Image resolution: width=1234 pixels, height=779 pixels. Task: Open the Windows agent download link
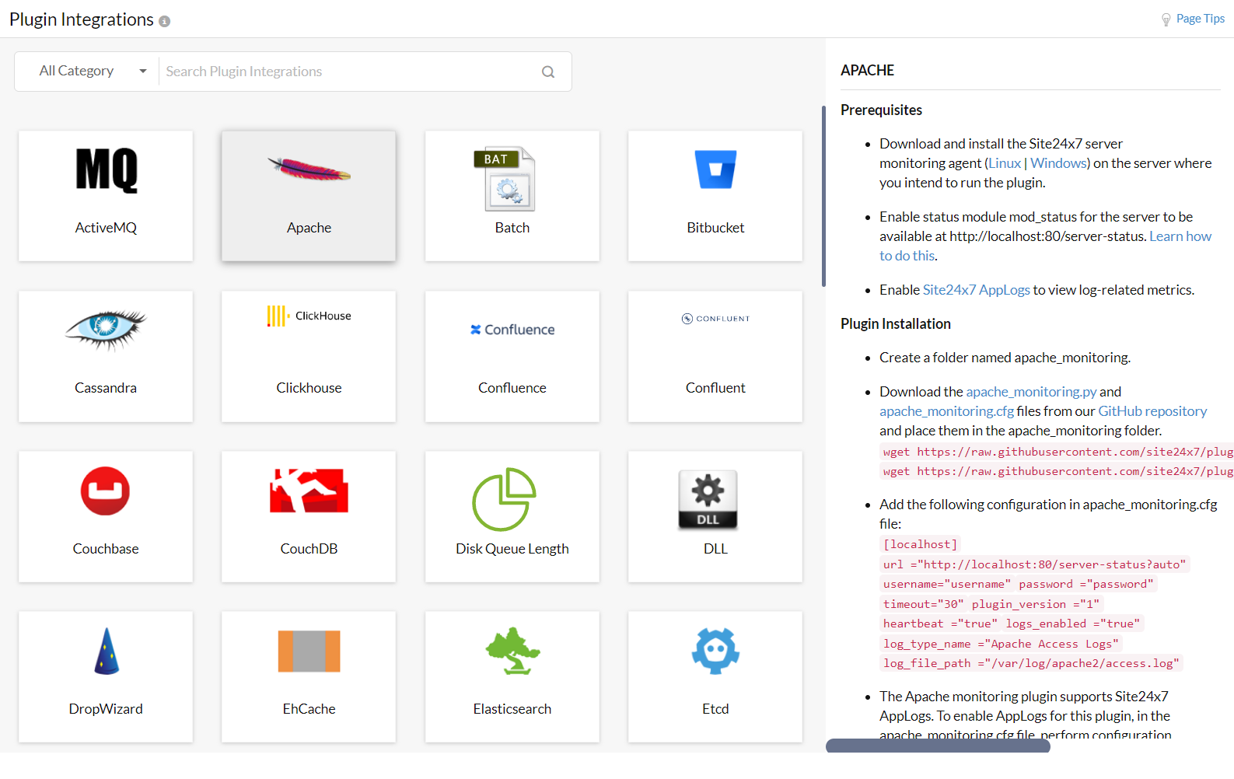1058,163
